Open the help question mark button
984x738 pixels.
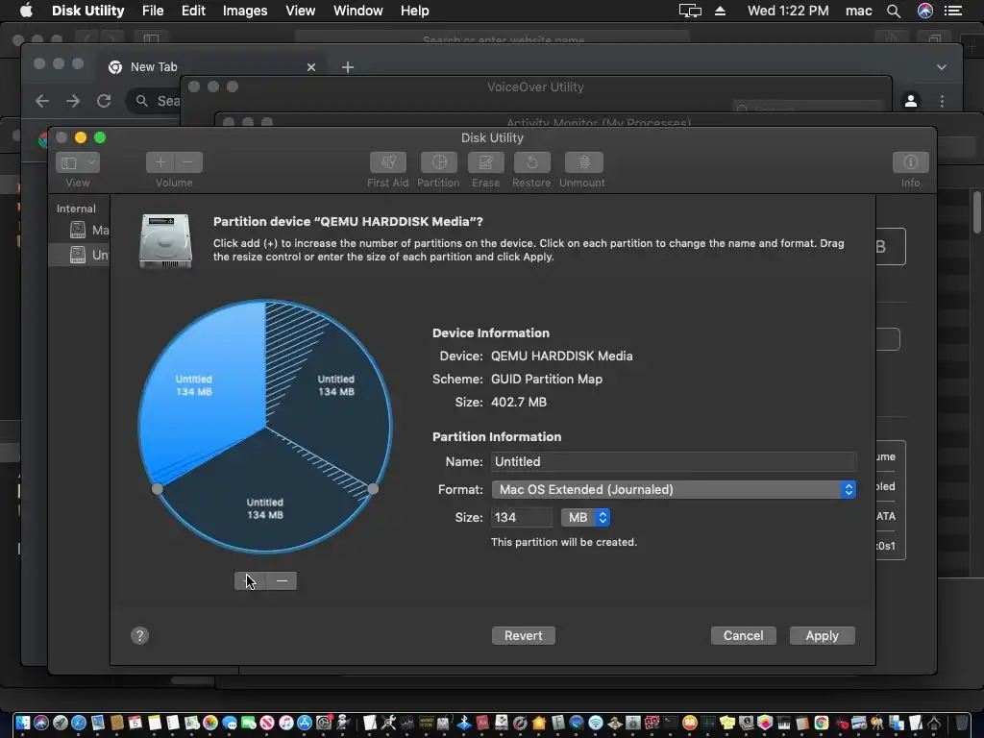(140, 636)
